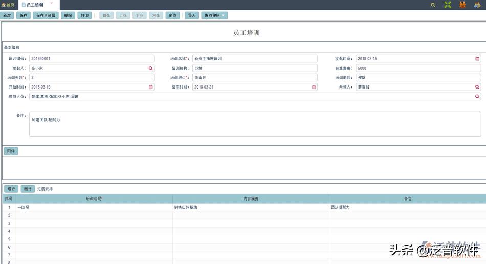Viewport: 486px width, 264px height.
Task: Expand the 协同按钮 dropdown
Action: (214, 15)
